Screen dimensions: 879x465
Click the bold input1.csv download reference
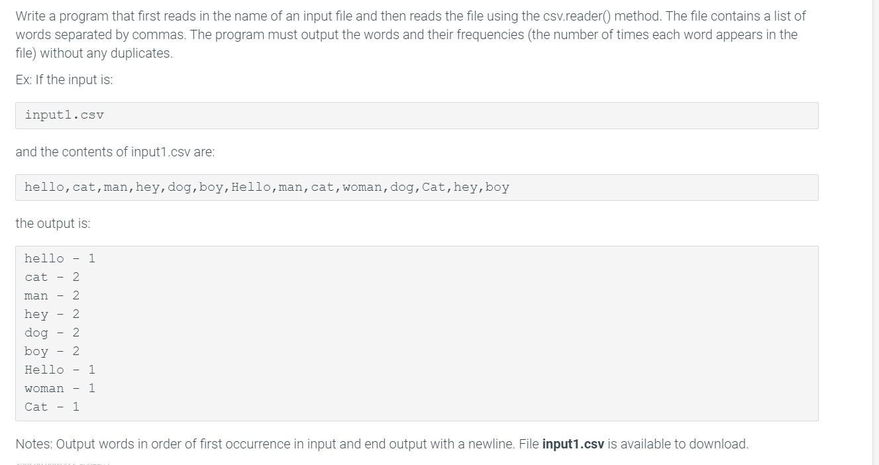(573, 444)
